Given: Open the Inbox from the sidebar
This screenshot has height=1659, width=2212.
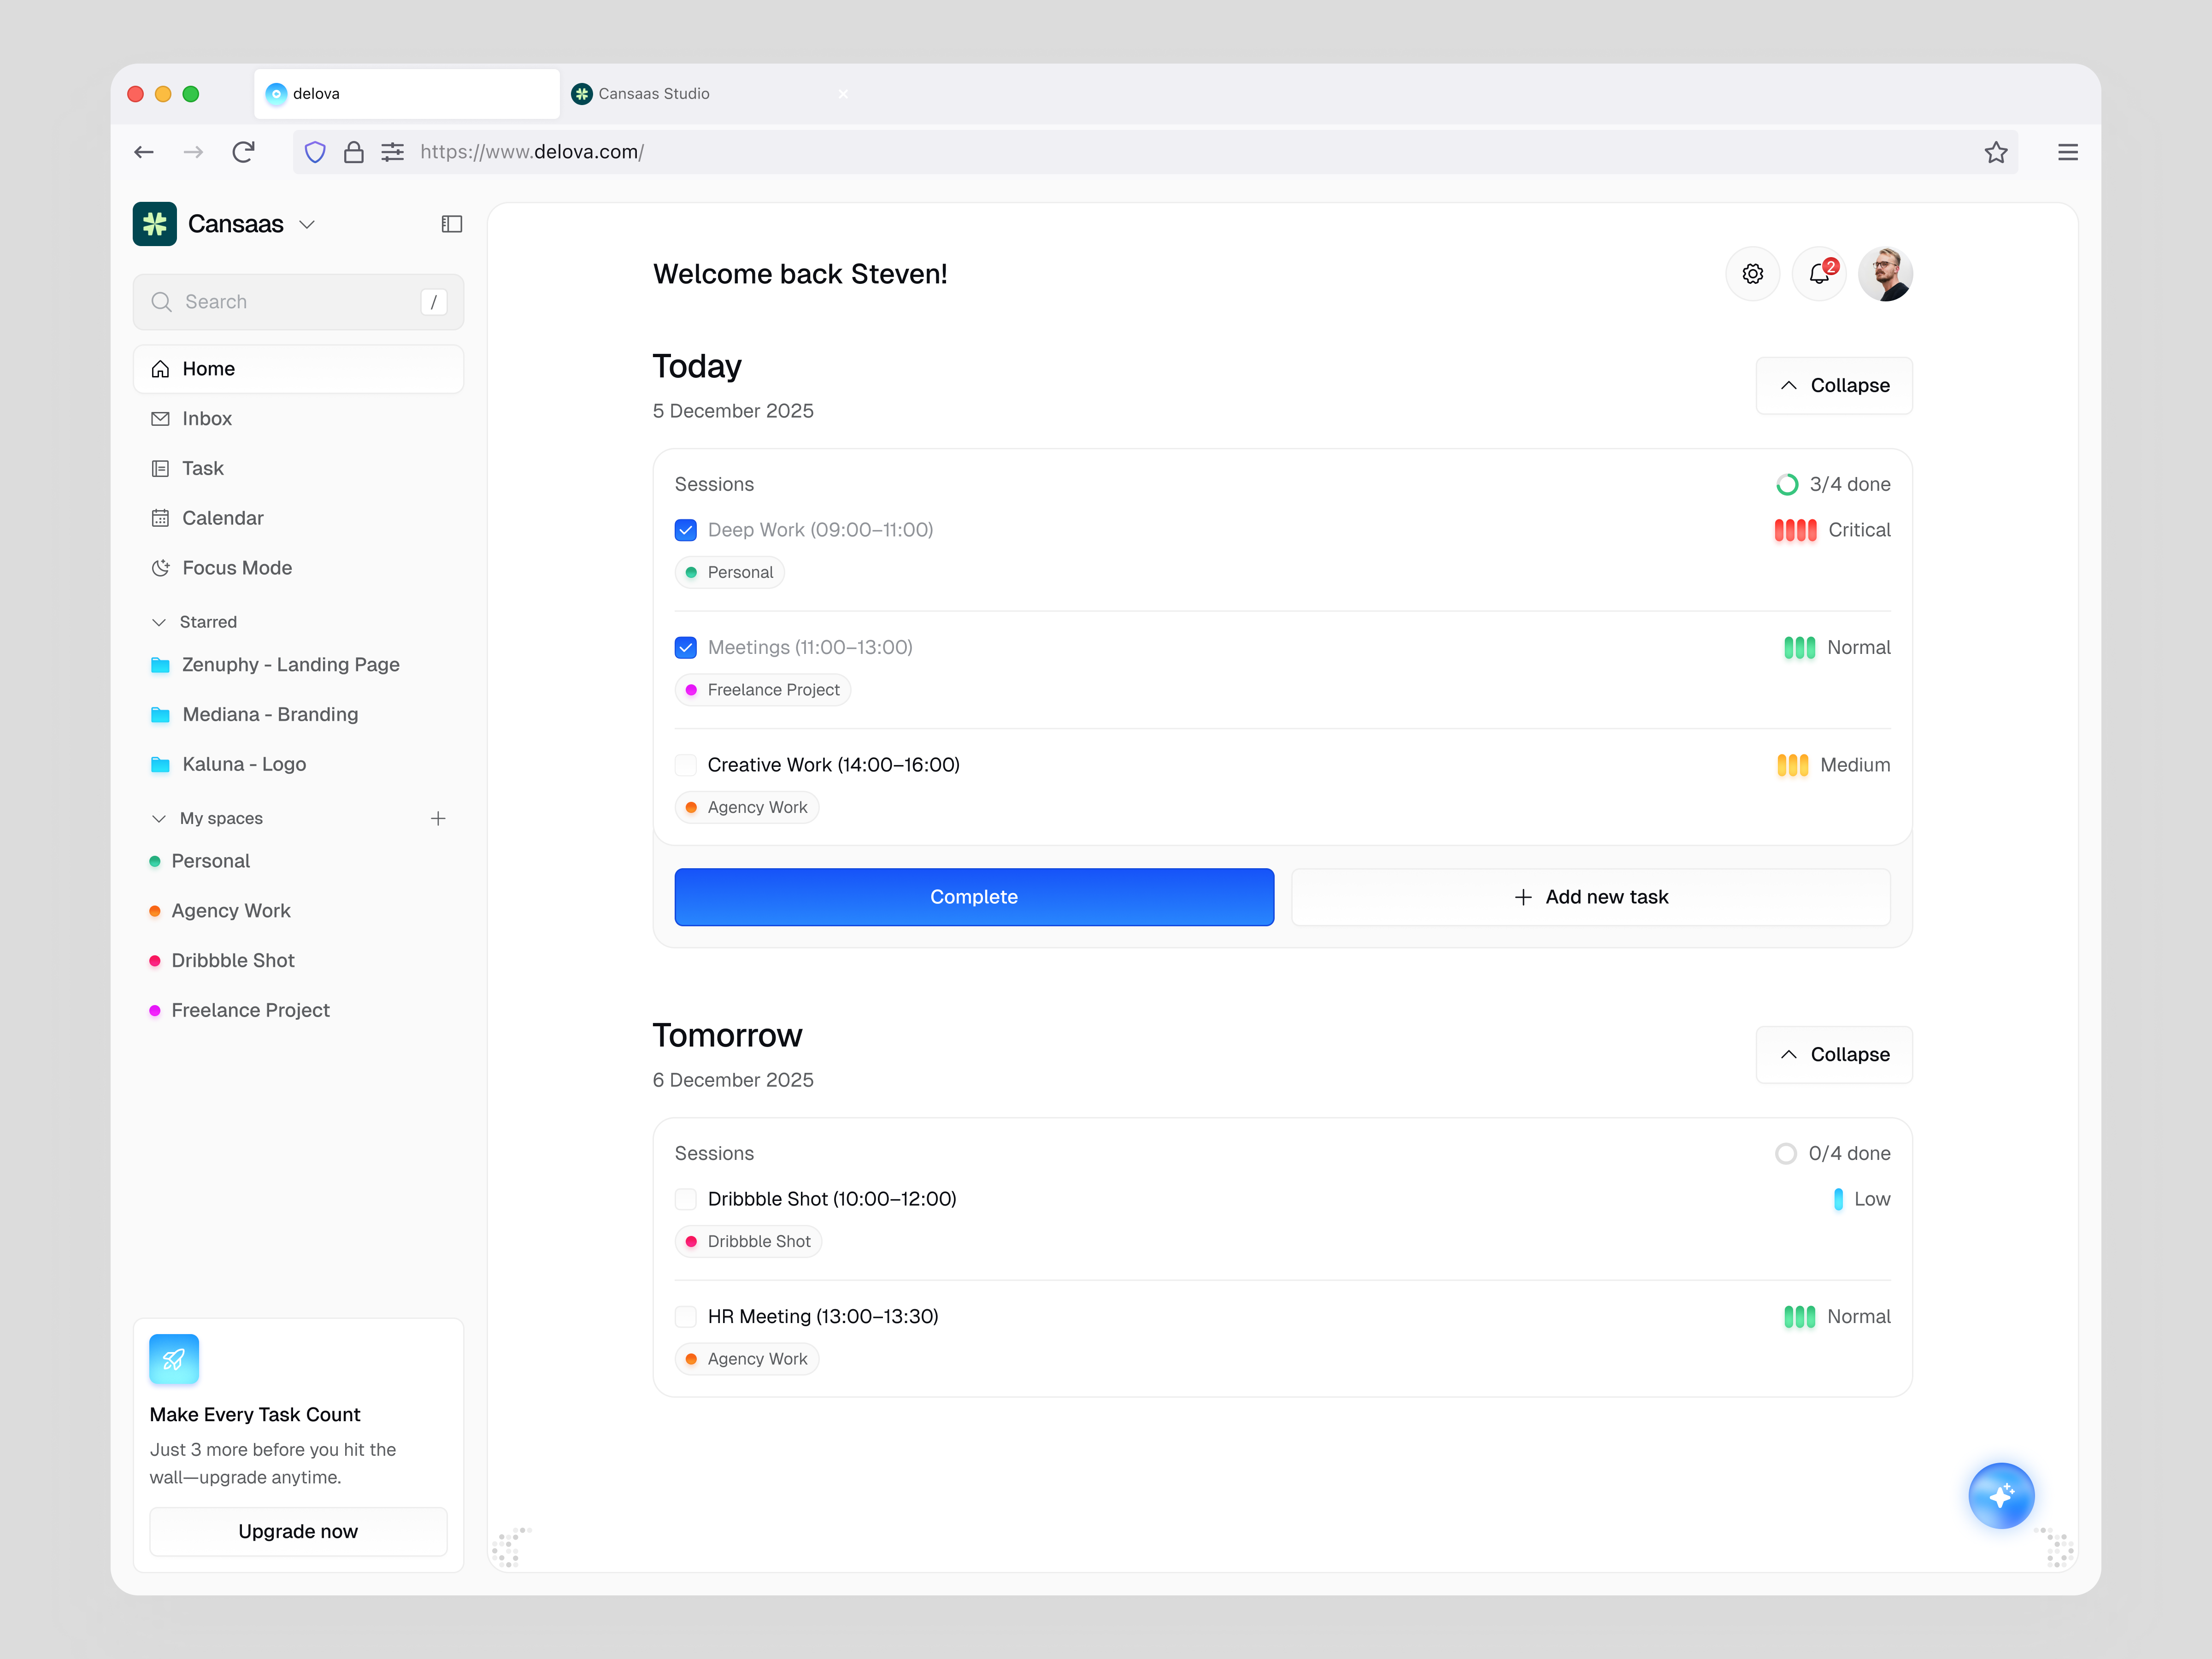Looking at the screenshot, I should (206, 418).
